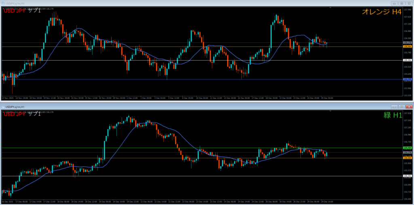Viewport: 414px width, 205px height.
Task: Close the USDJPY H4 chart window
Action: 408,3
